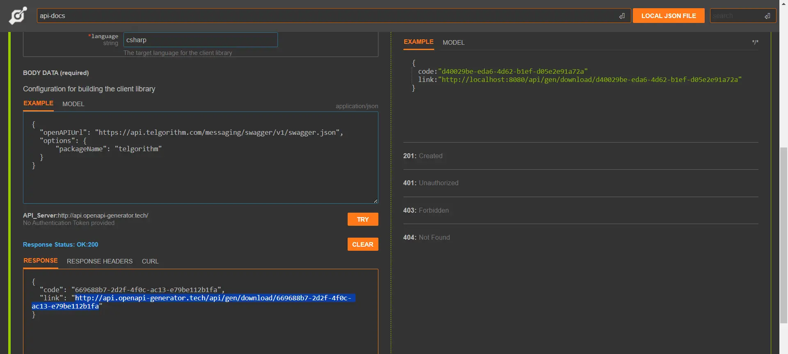This screenshot has height=354, width=788.
Task: Switch to body data MODEL tab
Action: click(73, 104)
